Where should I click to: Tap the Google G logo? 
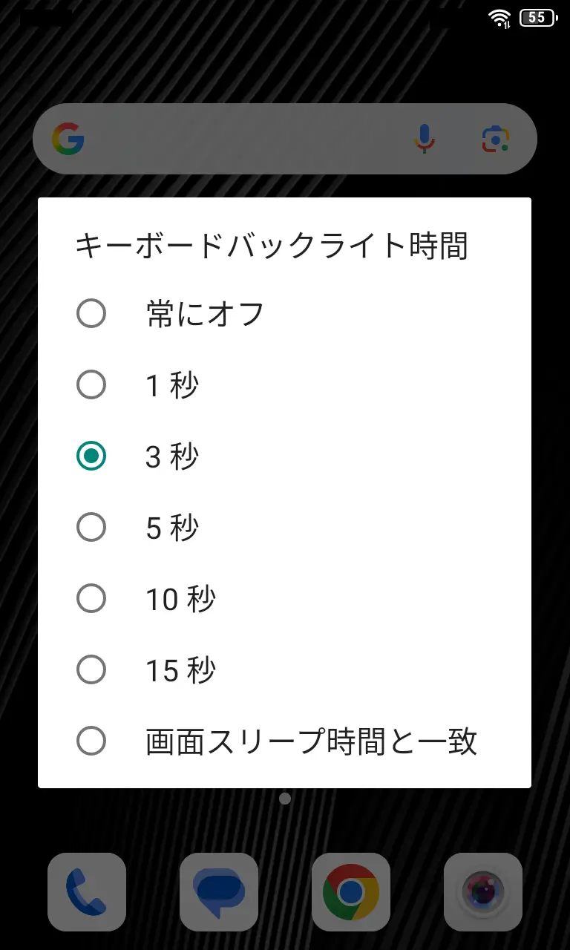[x=68, y=139]
